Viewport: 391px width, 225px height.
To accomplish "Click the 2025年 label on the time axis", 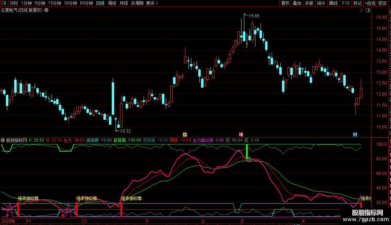I will click(x=8, y=221).
